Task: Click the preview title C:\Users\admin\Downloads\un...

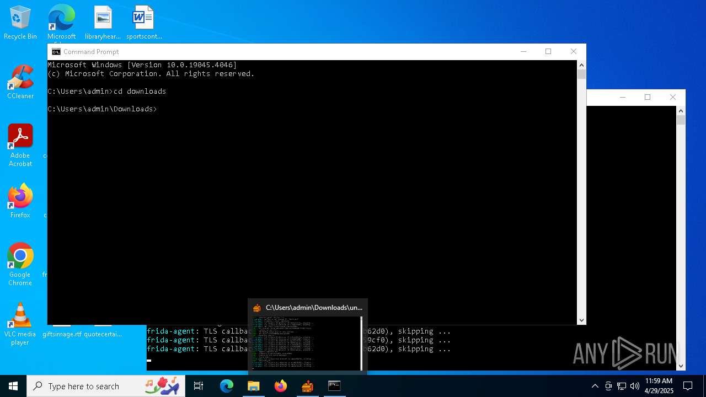Action: (314, 308)
